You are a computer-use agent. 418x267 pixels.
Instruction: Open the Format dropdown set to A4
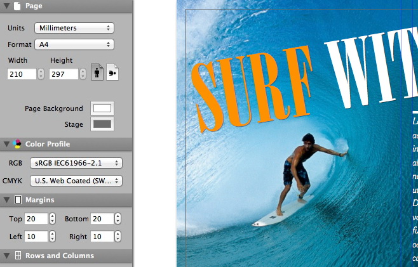coord(74,44)
